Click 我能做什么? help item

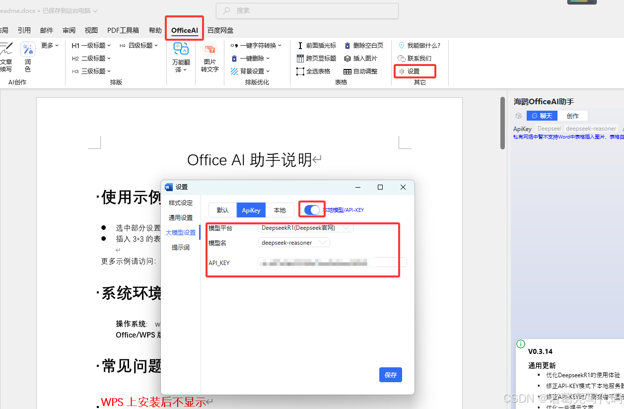tap(419, 45)
